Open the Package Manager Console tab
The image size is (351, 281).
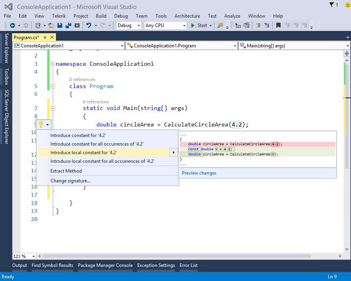pos(105,265)
